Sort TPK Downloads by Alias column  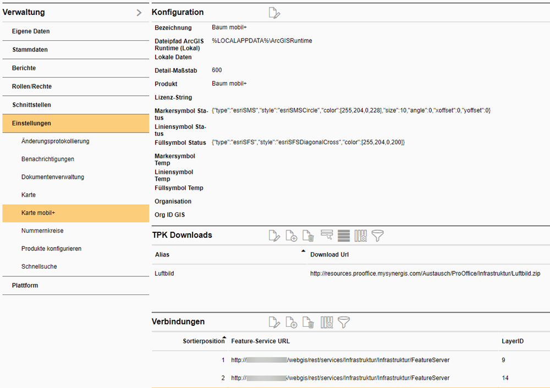(x=163, y=255)
